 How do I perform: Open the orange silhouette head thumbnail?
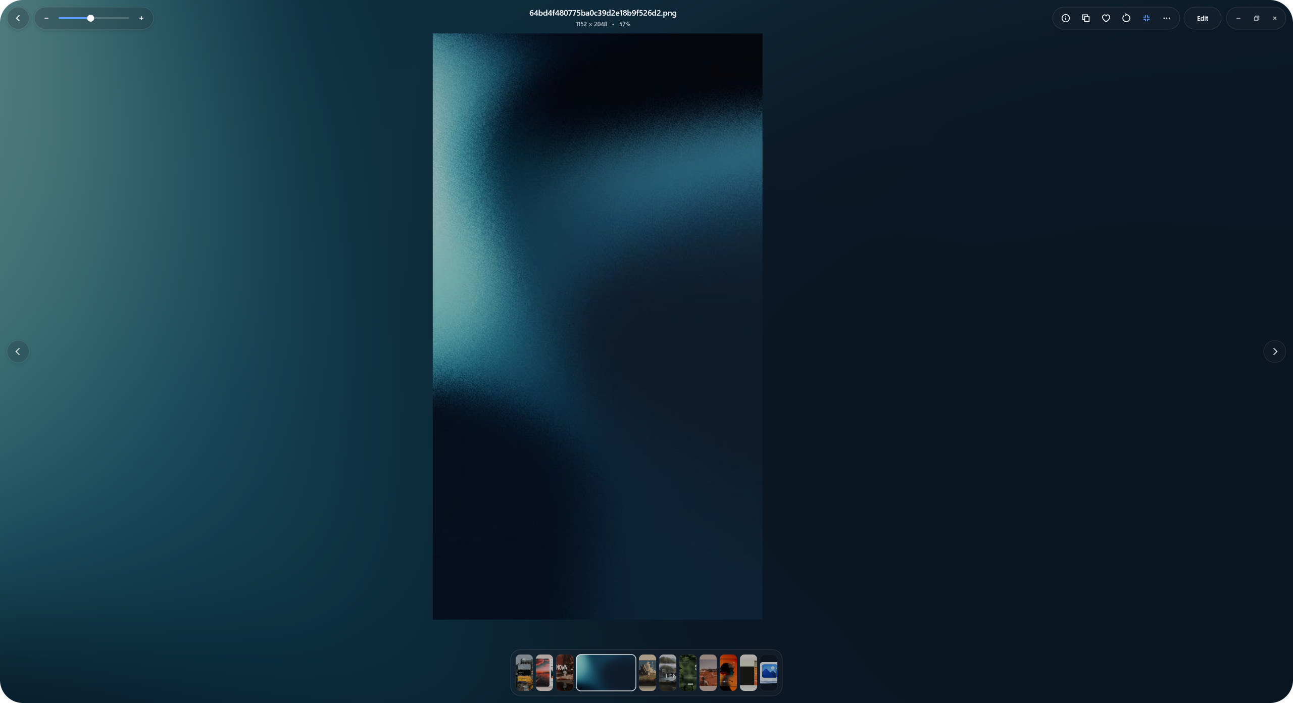click(x=728, y=673)
